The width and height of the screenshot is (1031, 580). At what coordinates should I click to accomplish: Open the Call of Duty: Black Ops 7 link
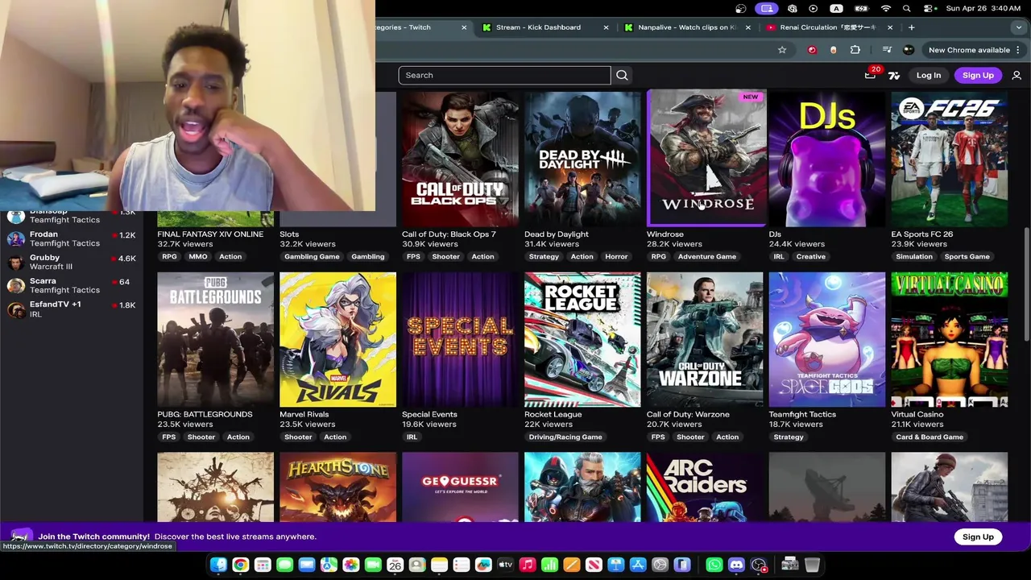pyautogui.click(x=449, y=234)
